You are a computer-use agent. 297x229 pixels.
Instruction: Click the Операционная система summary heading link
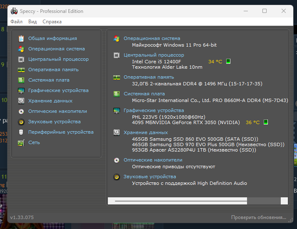tap(152, 38)
